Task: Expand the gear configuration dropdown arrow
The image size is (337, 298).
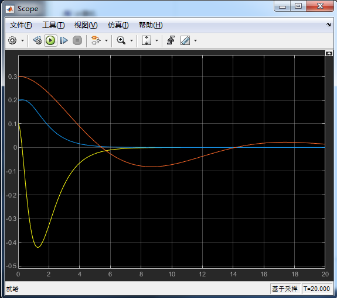Action: [x=23, y=40]
